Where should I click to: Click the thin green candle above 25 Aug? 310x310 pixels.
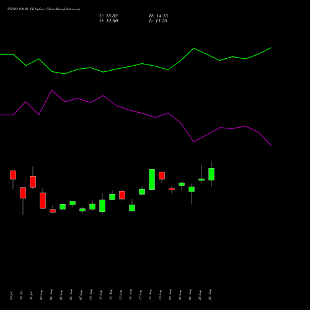(x=201, y=180)
